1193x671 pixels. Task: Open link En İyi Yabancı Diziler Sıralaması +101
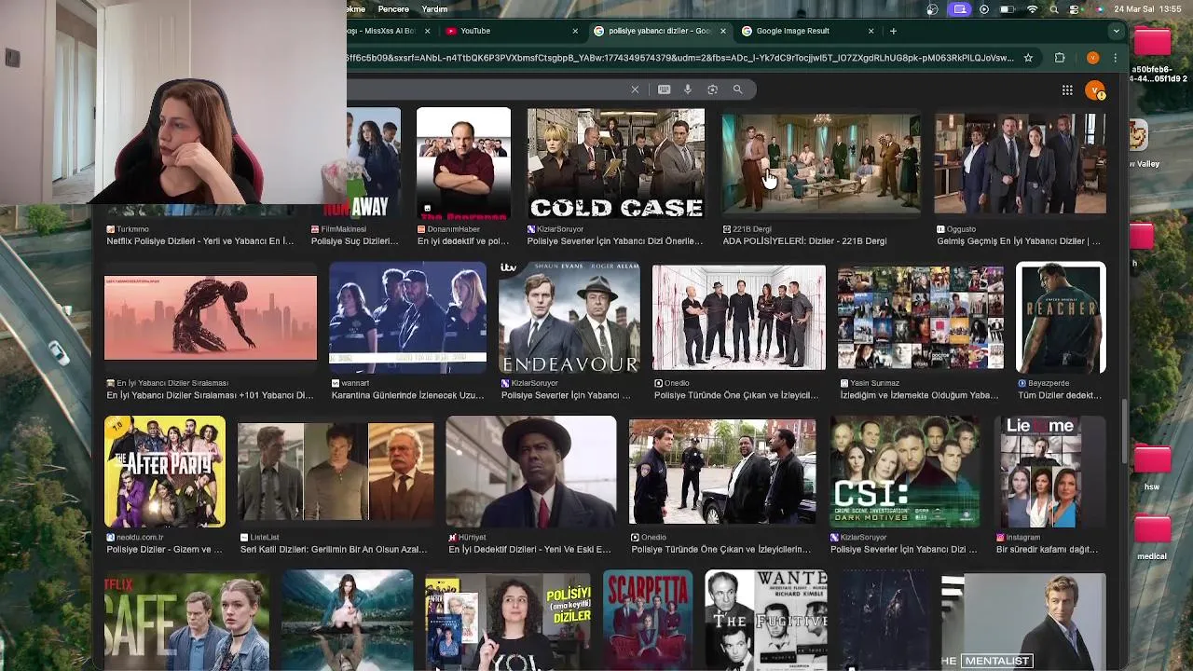tap(210, 395)
